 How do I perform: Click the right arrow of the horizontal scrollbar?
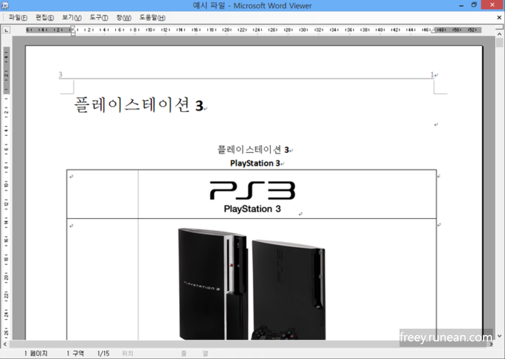[x=492, y=344]
